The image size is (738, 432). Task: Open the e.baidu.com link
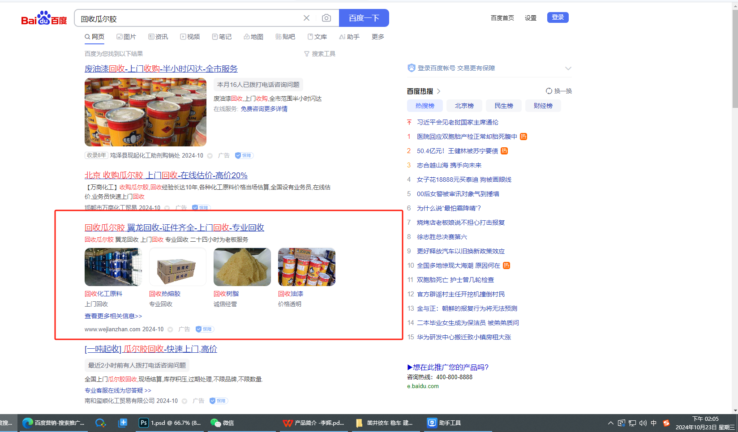423,386
